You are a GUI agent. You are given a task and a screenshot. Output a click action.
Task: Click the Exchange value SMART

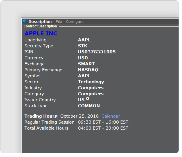[86, 64]
